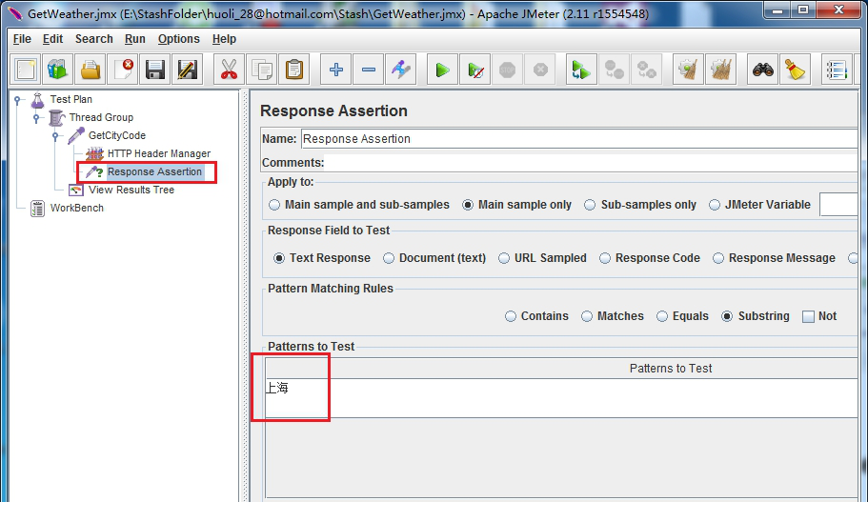
Task: Cut selection with the scissors icon
Action: coord(229,70)
